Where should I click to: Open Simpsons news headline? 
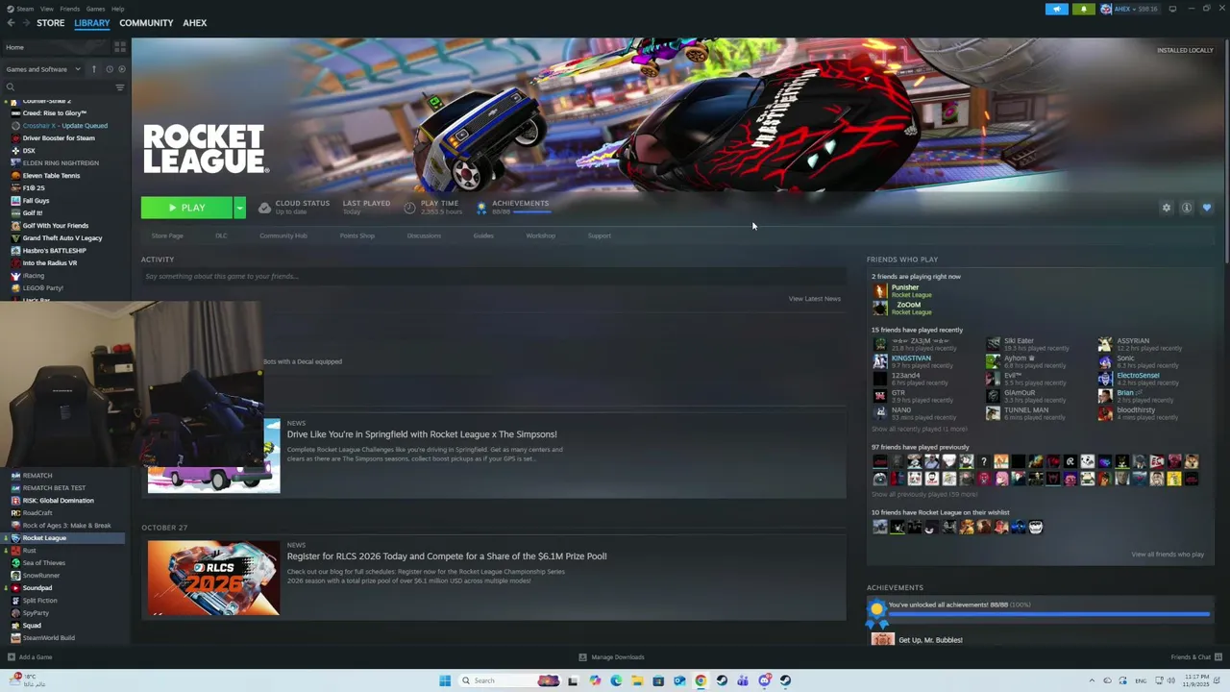(422, 434)
